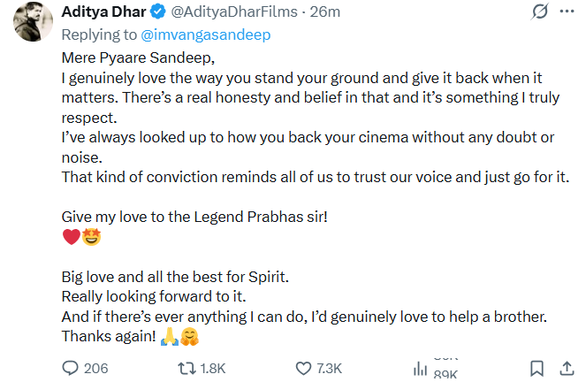Click the 206 replies count

(x=95, y=368)
